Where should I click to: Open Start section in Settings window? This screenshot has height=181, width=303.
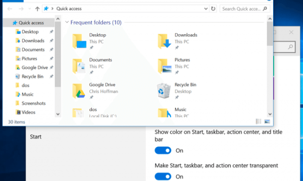tap(35, 137)
